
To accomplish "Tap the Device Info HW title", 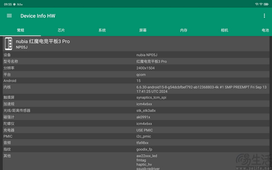I will coord(38,16).
